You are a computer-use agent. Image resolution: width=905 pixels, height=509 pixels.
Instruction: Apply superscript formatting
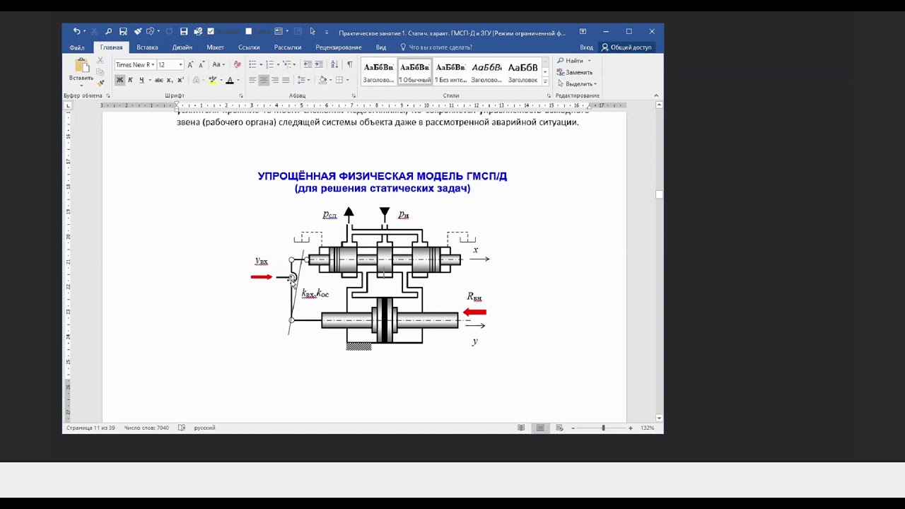[180, 80]
